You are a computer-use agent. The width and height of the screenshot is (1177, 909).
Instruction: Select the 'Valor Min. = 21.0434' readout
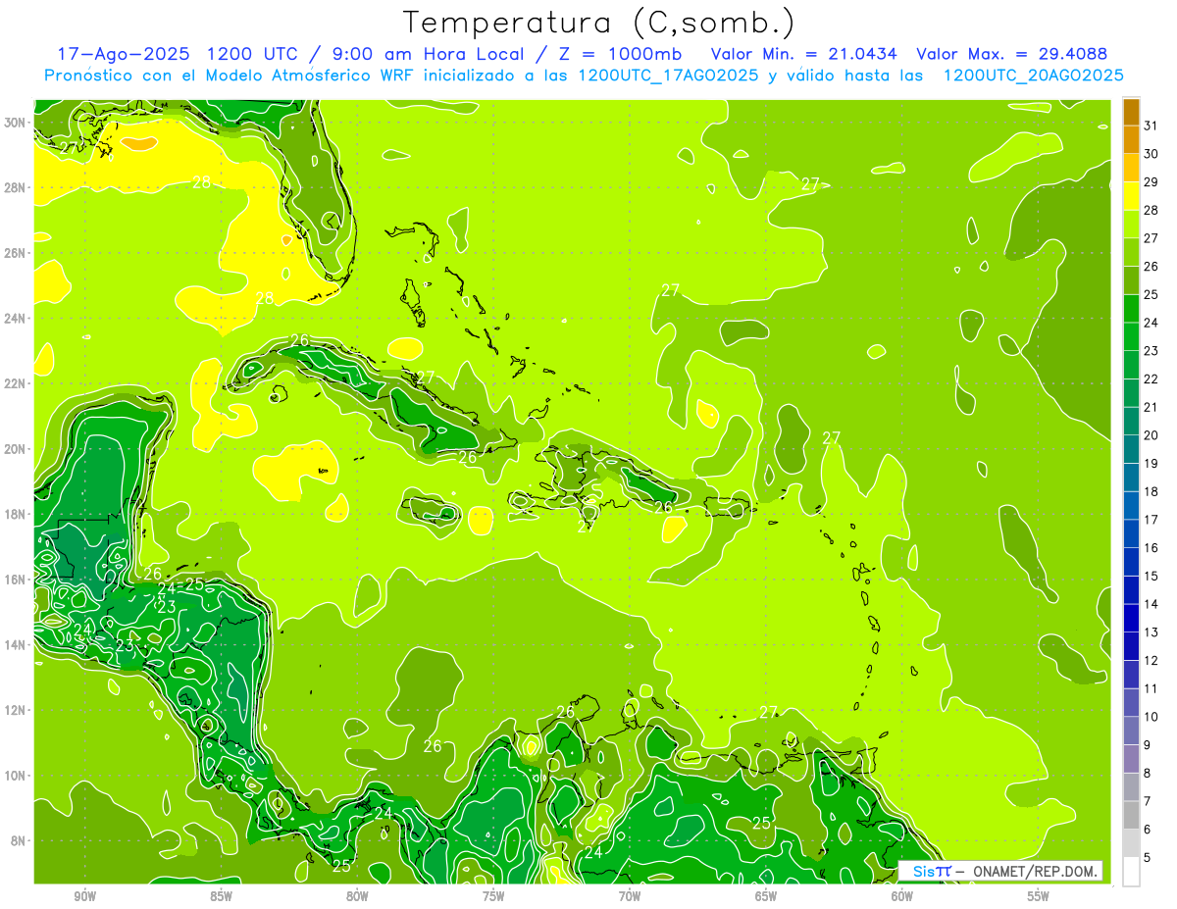(804, 54)
